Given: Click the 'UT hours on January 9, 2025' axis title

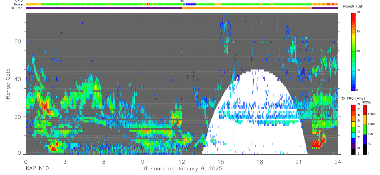Looking at the screenshot, I should tap(182, 169).
